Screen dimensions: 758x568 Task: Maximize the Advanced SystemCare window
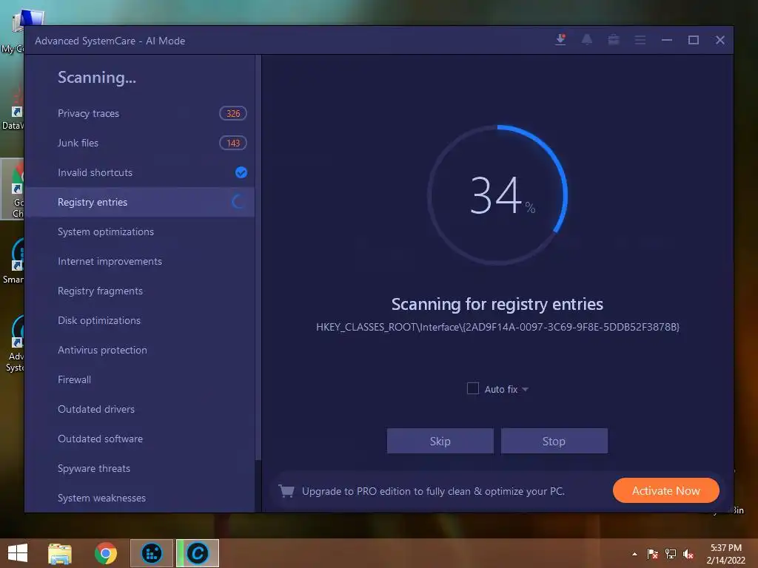tap(693, 40)
